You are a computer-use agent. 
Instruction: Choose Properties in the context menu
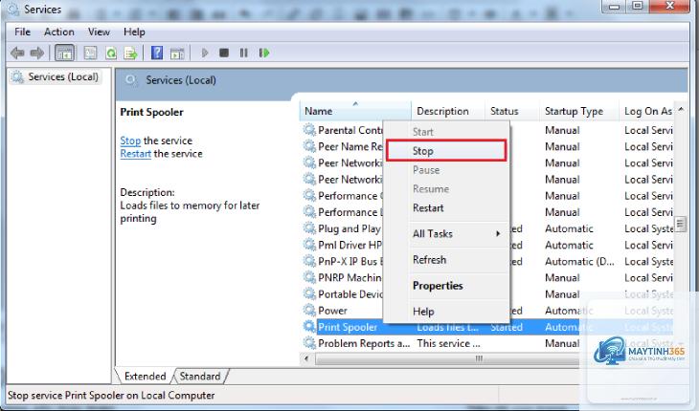pos(446,286)
